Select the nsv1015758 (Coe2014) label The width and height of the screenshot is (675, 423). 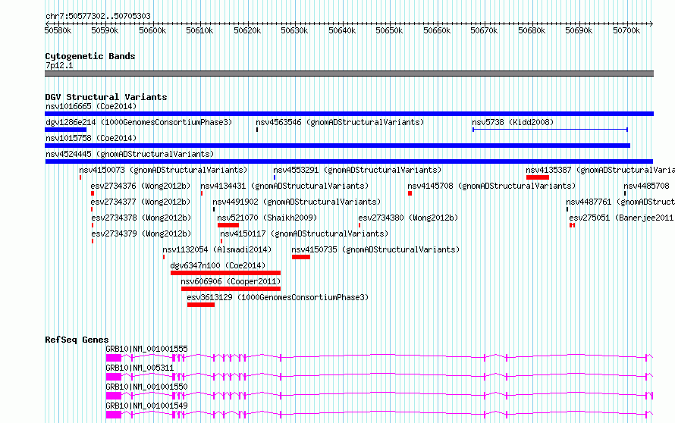click(x=91, y=138)
